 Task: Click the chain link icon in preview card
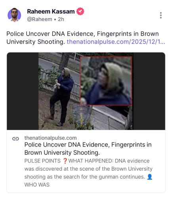[15, 139]
